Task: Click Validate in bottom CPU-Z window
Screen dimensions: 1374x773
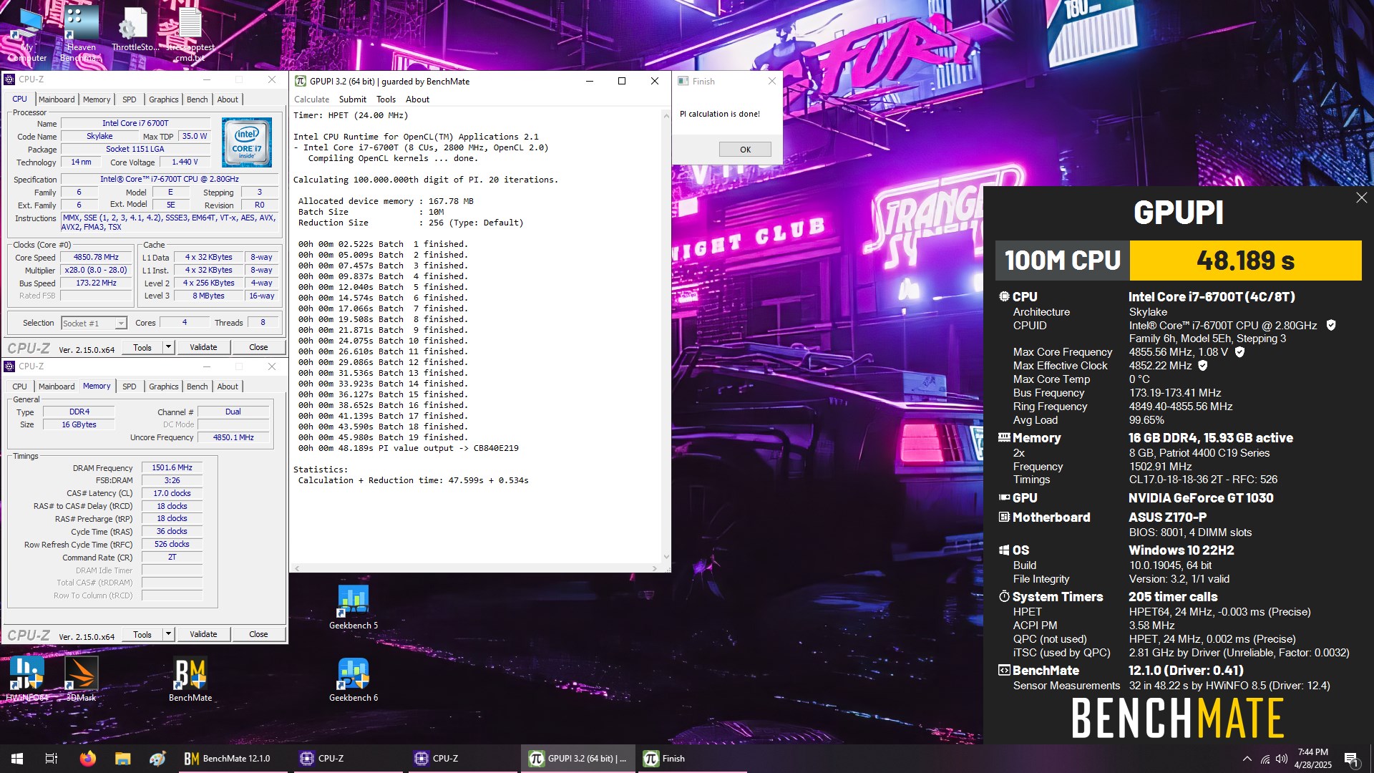Action: (x=203, y=634)
